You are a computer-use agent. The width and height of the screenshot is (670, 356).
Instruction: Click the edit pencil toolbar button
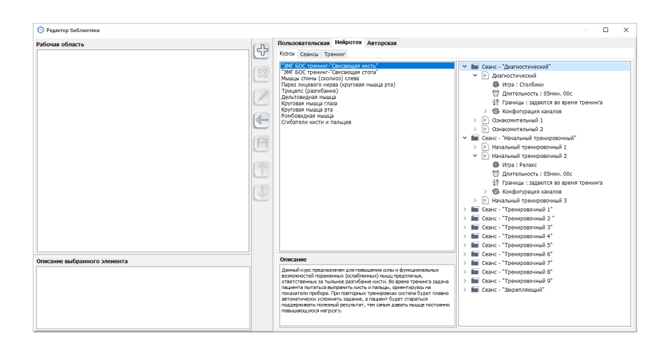(x=262, y=98)
